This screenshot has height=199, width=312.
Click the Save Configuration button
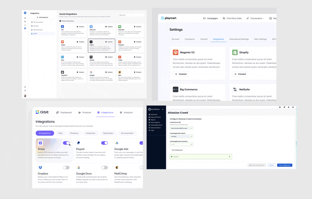point(285,165)
